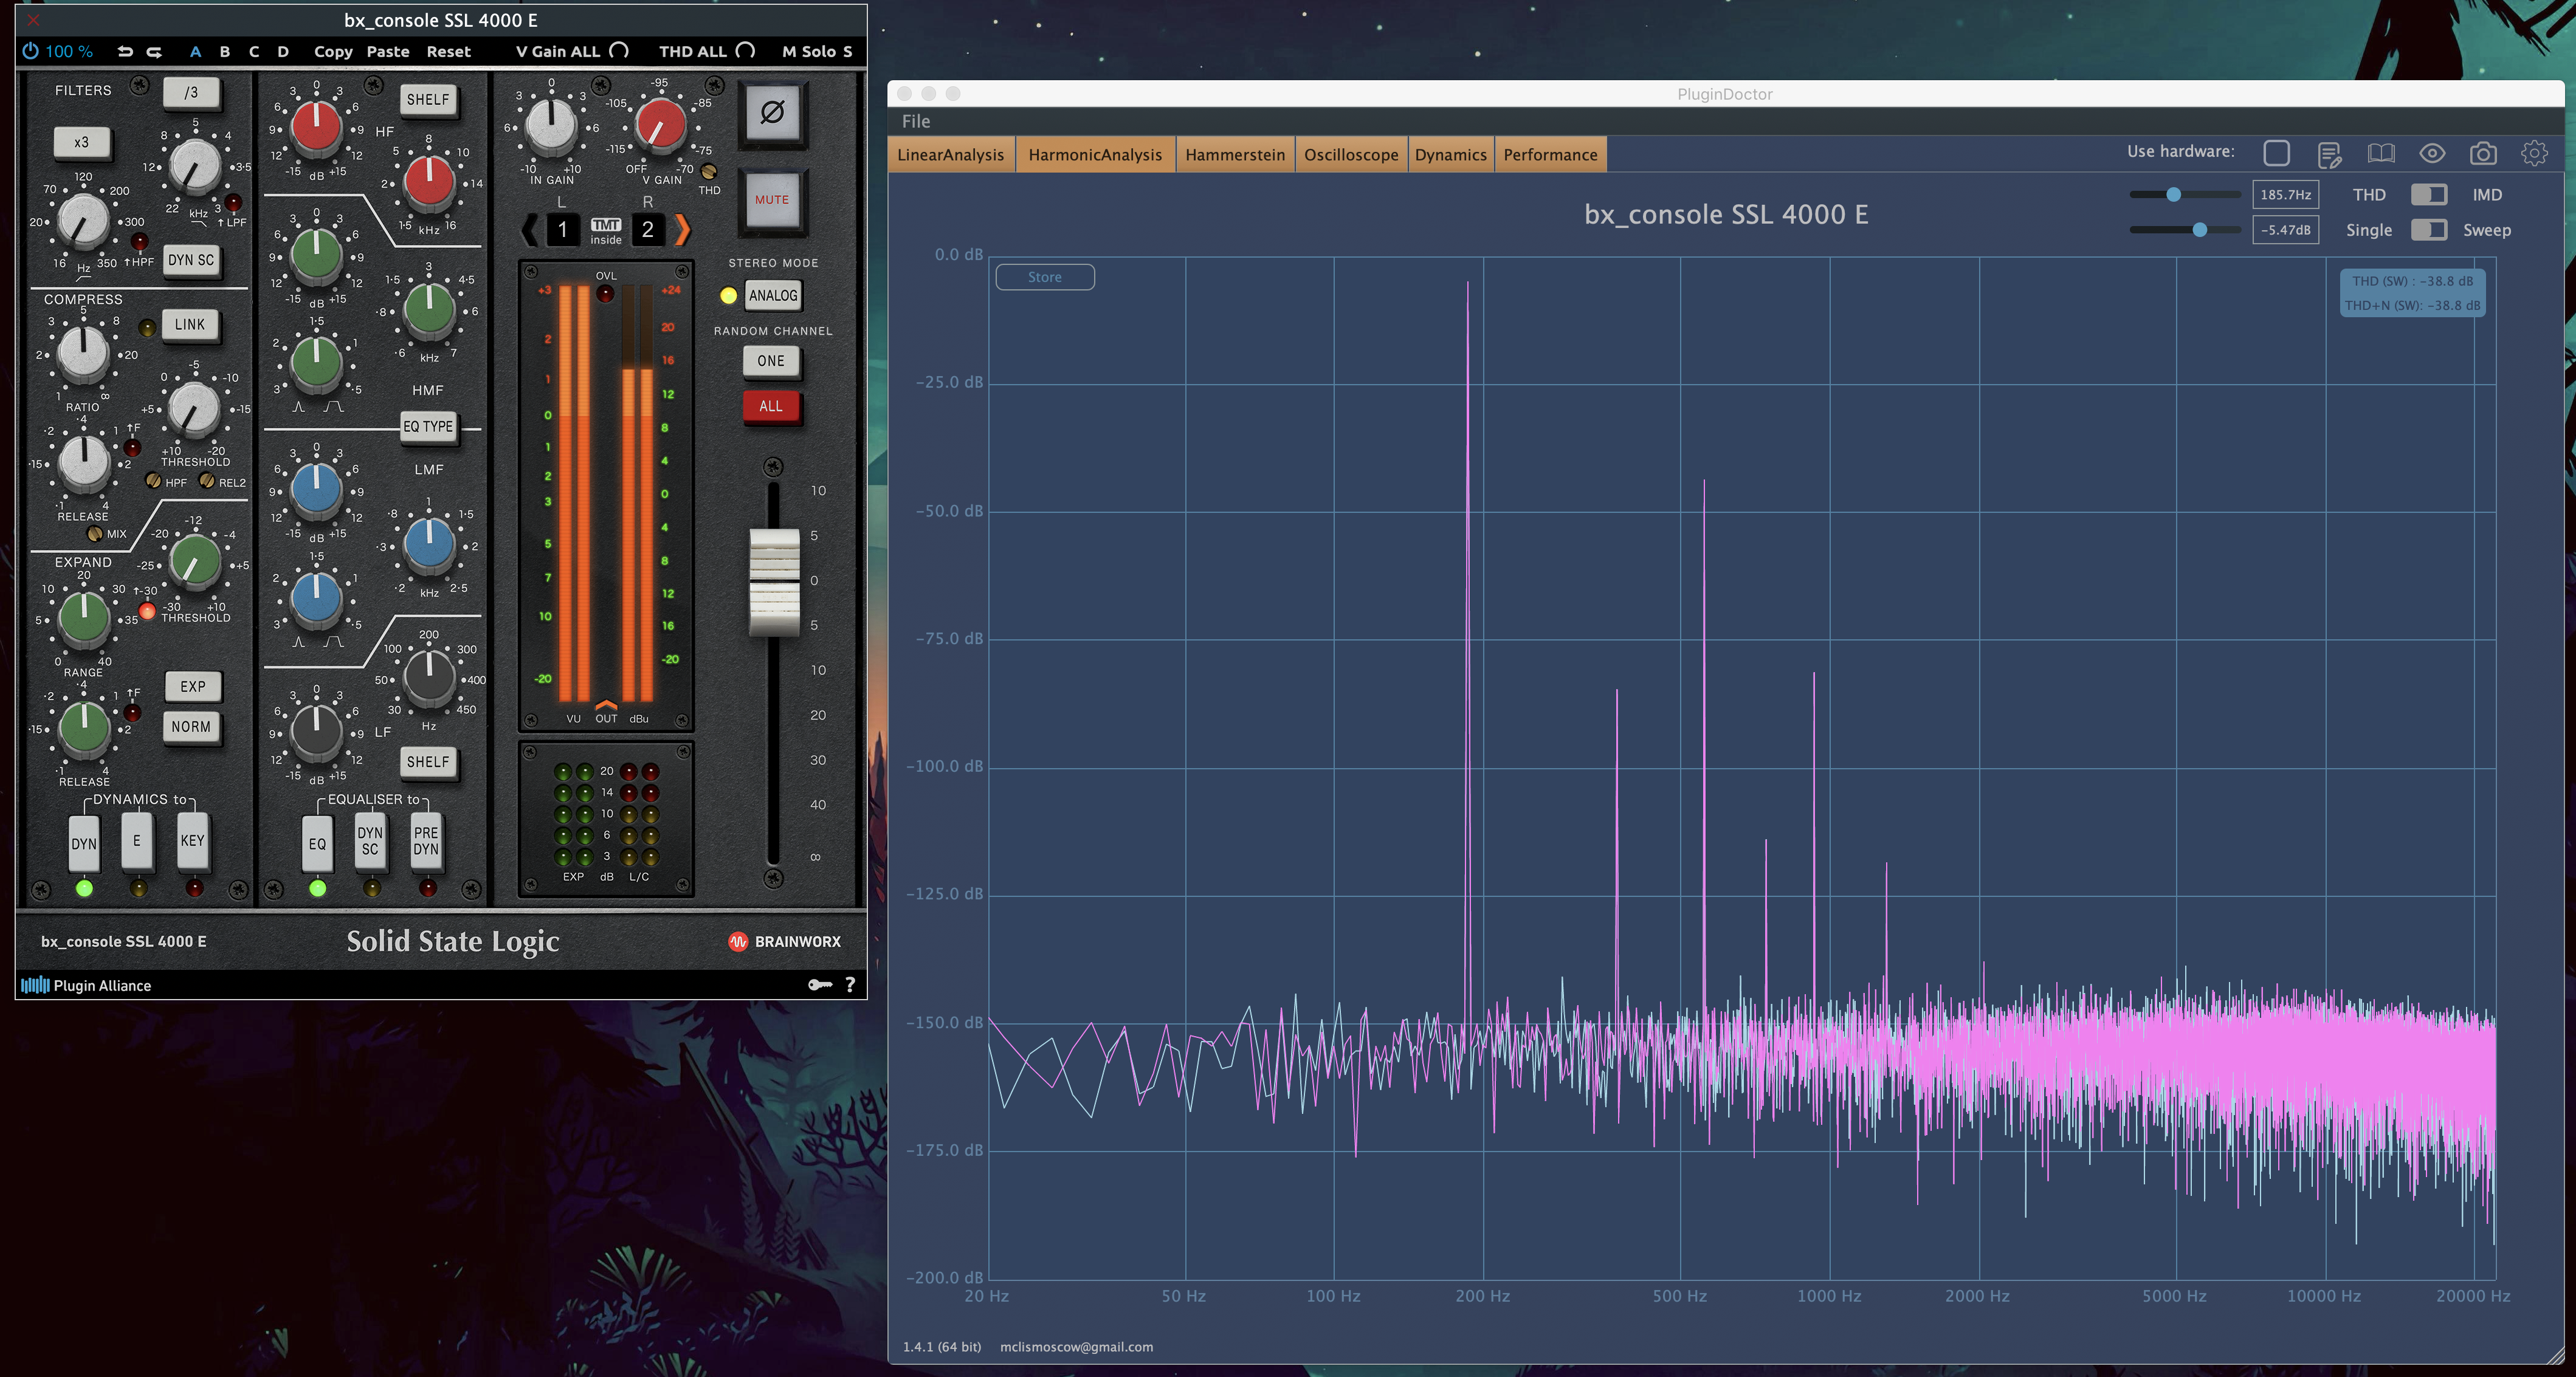This screenshot has width=2576, height=1377.
Task: Click the redo arrow in plugin toolbar
Action: (x=154, y=51)
